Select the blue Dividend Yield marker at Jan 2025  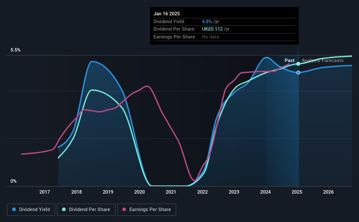tap(298, 73)
